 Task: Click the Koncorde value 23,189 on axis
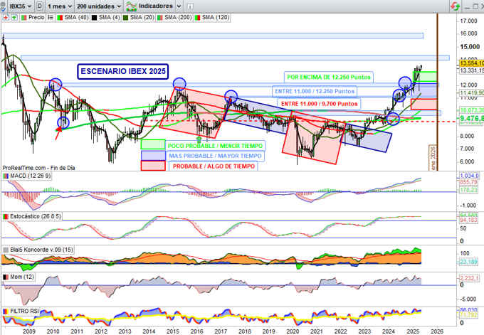468,262
